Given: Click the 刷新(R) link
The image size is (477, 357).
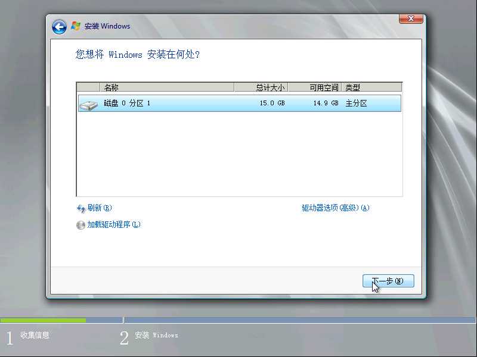Looking at the screenshot, I should pyautogui.click(x=100, y=208).
